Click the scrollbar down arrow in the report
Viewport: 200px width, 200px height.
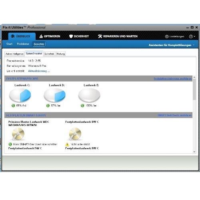pos(194,152)
